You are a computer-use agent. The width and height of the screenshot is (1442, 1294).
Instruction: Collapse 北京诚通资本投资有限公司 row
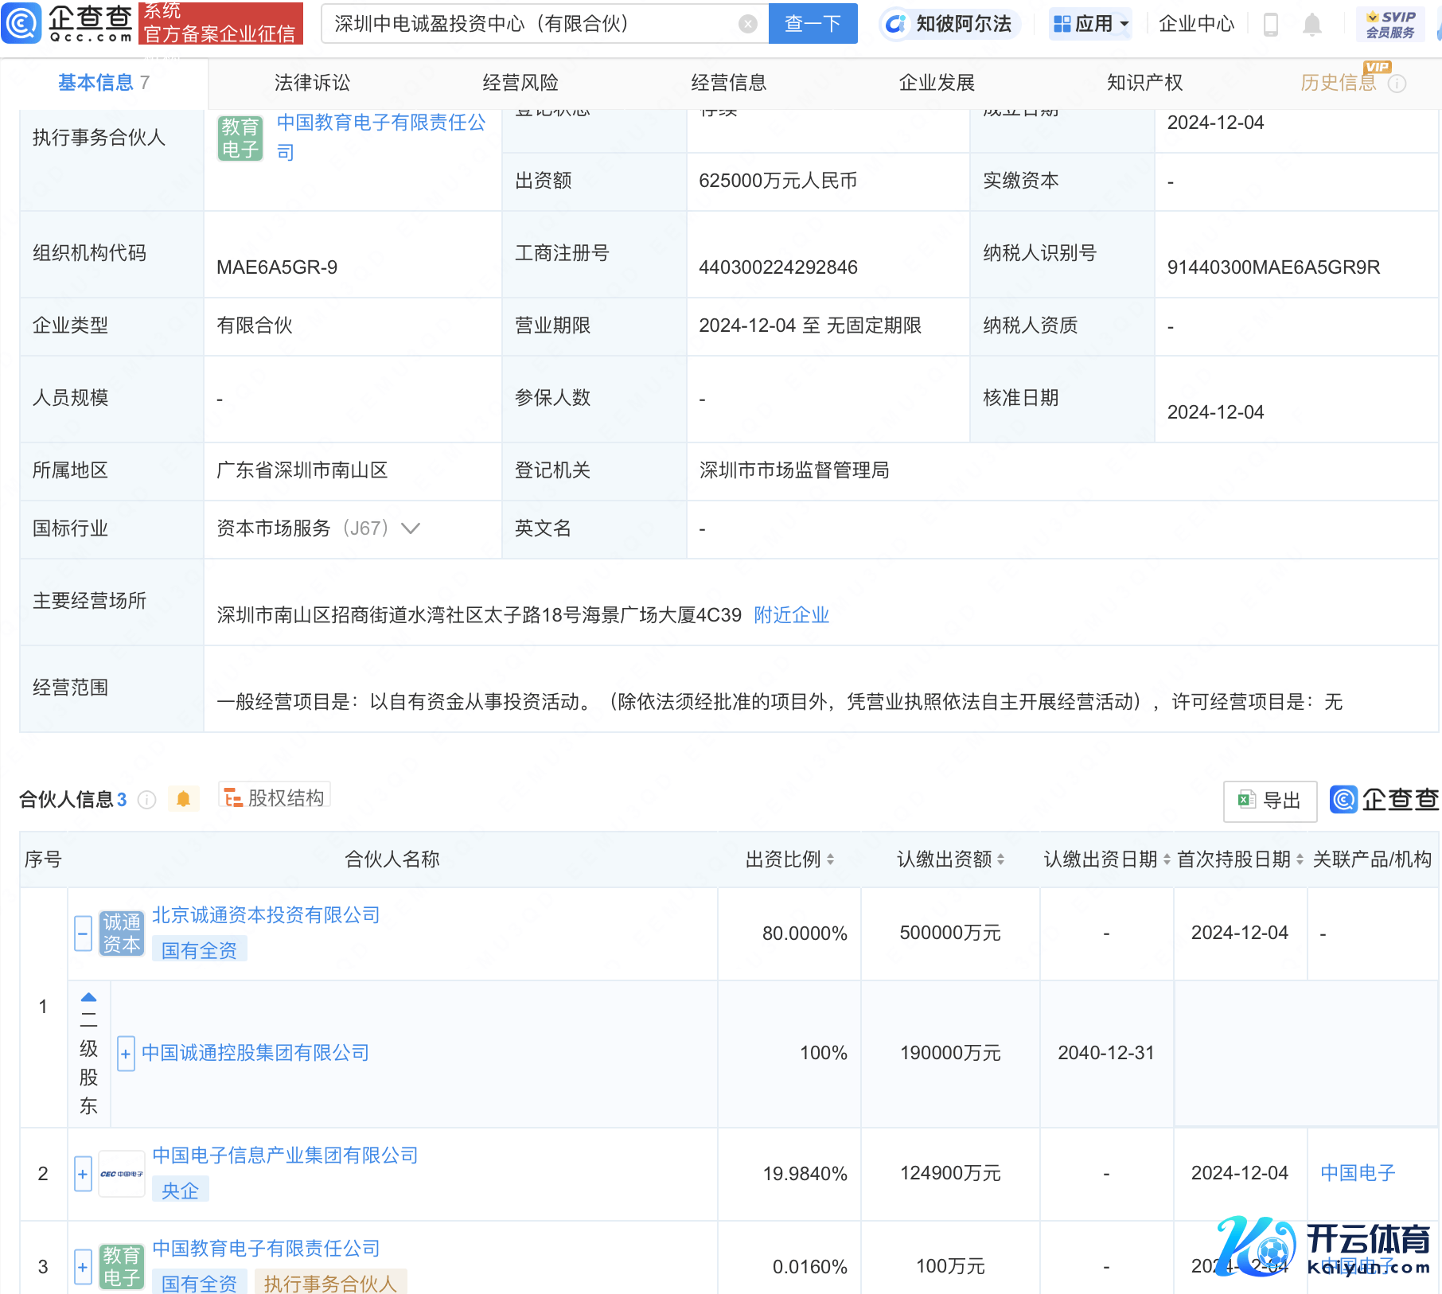(83, 933)
